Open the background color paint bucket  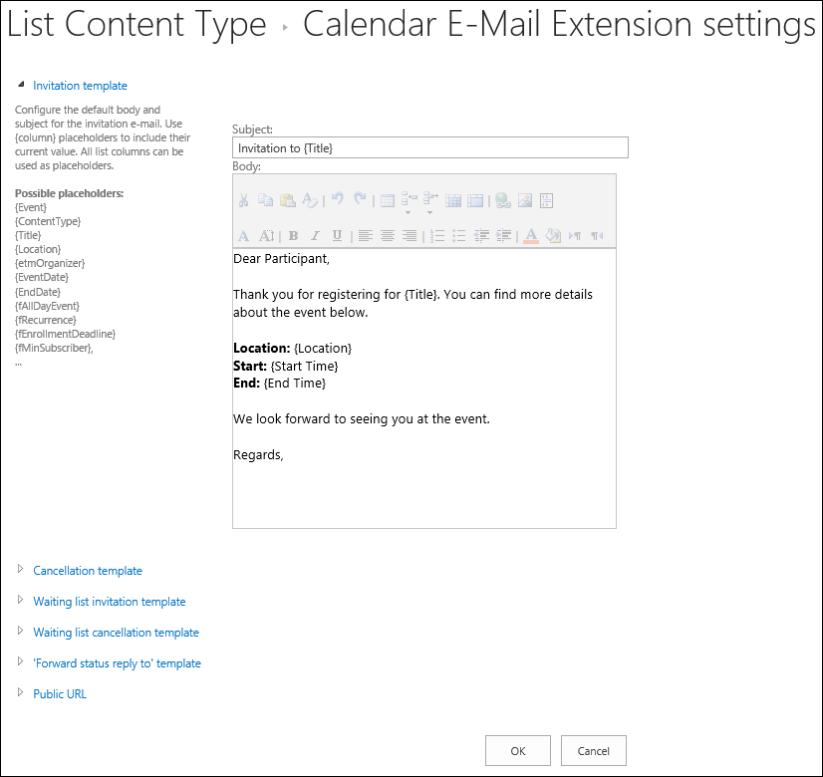point(553,236)
